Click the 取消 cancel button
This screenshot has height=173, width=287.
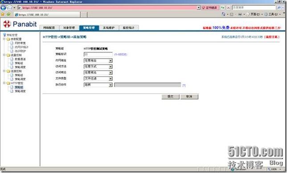[189, 97]
